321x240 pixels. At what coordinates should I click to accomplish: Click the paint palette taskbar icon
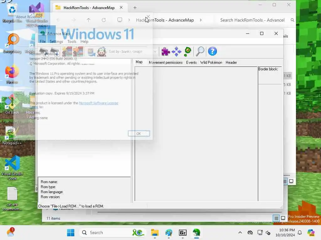click(169, 232)
